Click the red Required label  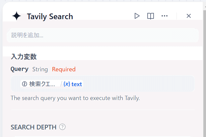pos(64,69)
